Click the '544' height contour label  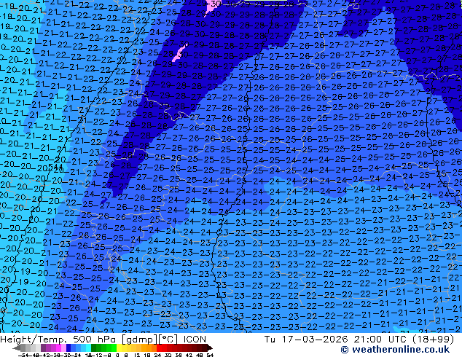click(x=55, y=167)
